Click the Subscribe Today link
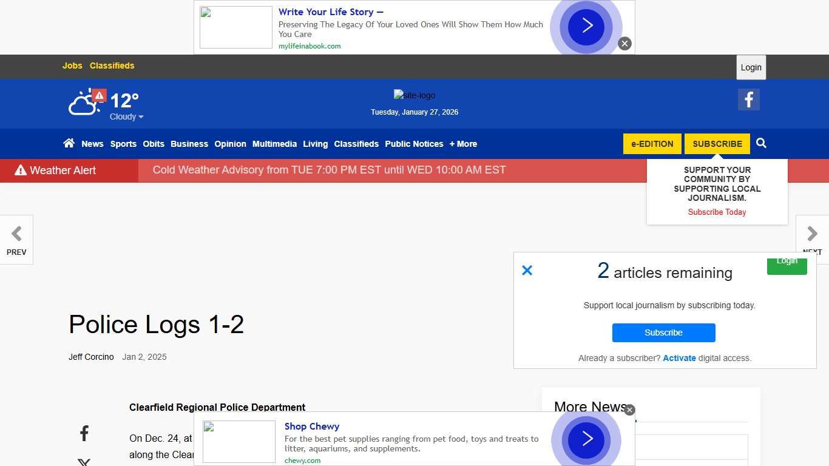This screenshot has height=466, width=829. (x=717, y=212)
